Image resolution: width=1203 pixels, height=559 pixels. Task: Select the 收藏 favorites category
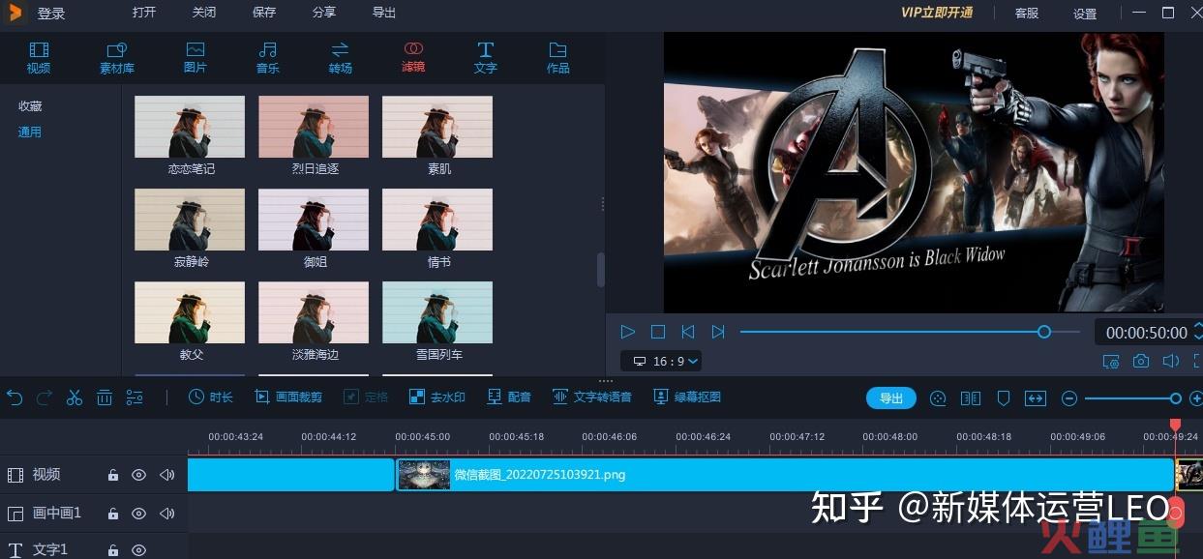coord(30,106)
